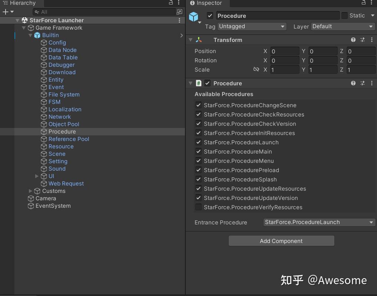
Task: Uncheck StarForce.ProcedureSplash procedure
Action: coord(199,180)
